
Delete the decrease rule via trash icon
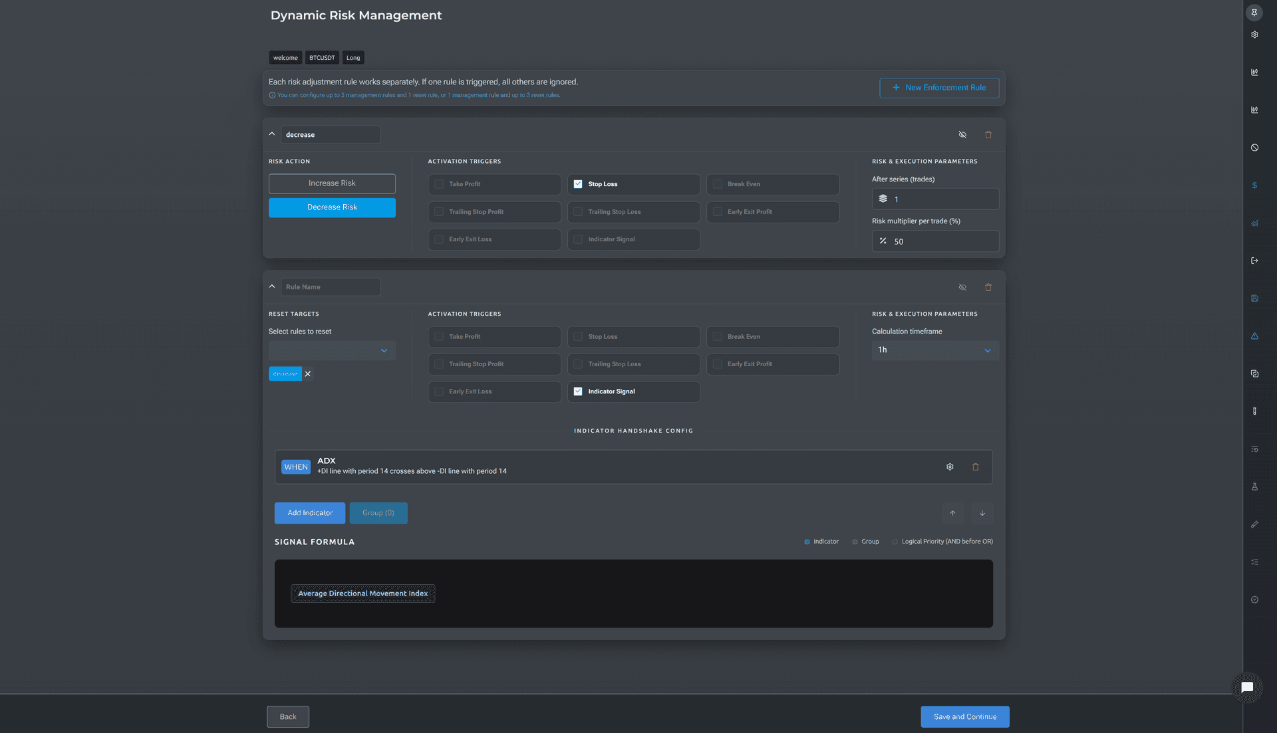[988, 135]
